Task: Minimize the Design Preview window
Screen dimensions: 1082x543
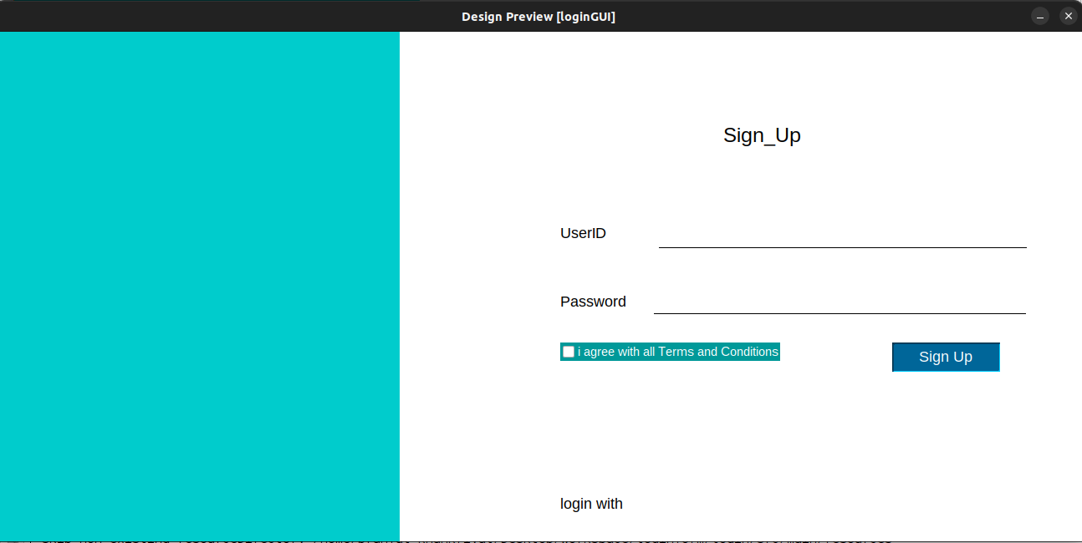Action: point(1039,16)
